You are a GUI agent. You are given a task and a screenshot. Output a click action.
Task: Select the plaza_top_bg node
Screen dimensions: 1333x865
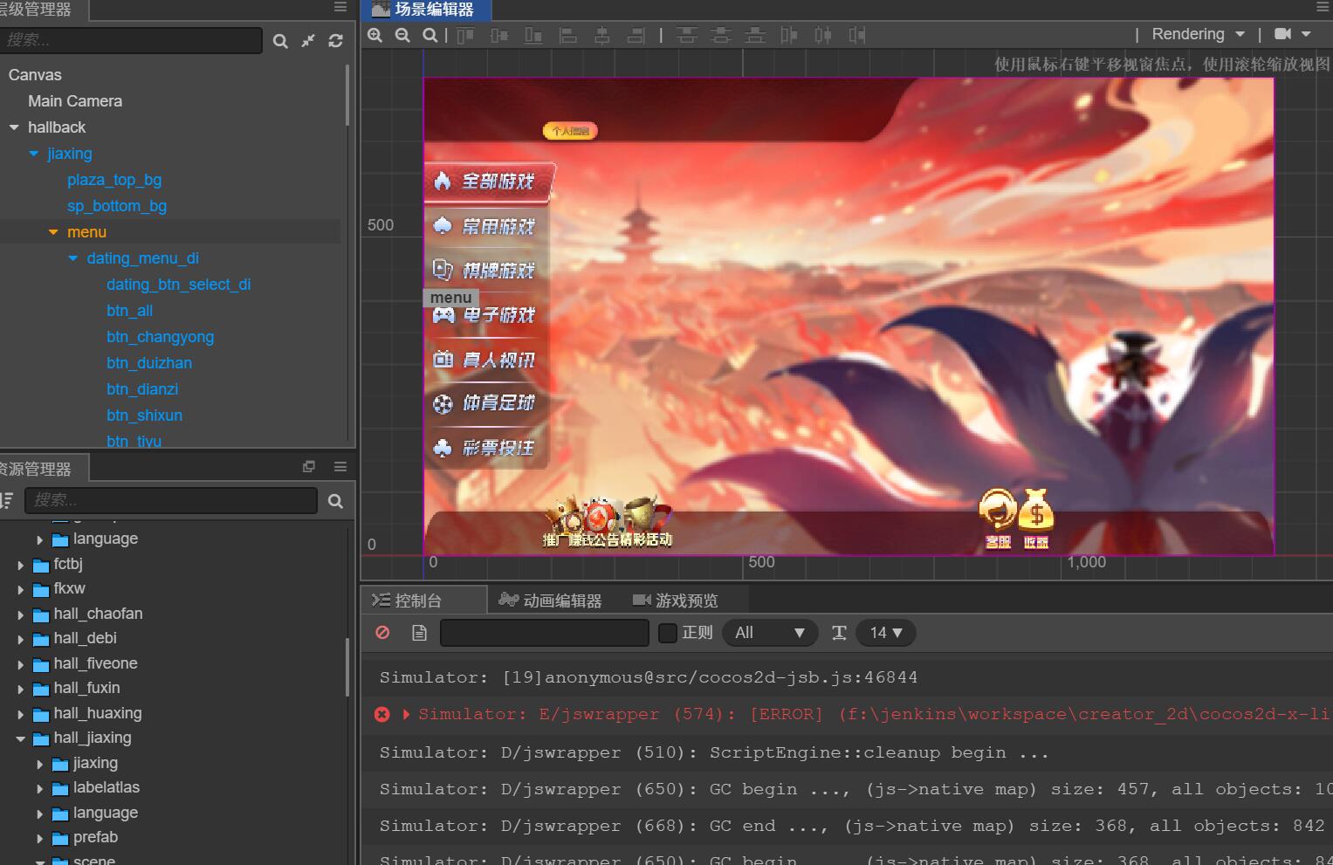114,180
